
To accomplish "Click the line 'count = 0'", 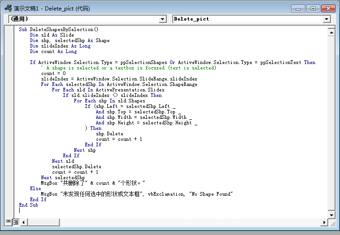I will 53,73.
